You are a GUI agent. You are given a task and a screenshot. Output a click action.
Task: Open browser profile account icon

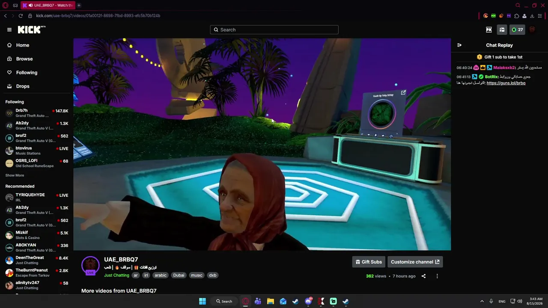[524, 16]
